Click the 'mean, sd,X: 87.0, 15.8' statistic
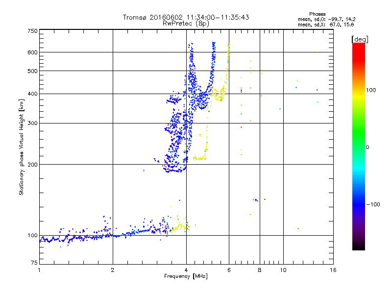This screenshot has width=392, height=294. [326, 24]
